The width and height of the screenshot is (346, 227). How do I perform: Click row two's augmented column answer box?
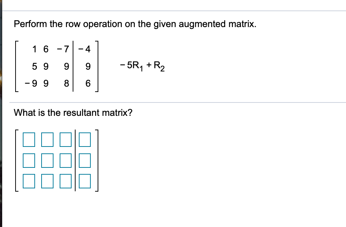pos(84,161)
